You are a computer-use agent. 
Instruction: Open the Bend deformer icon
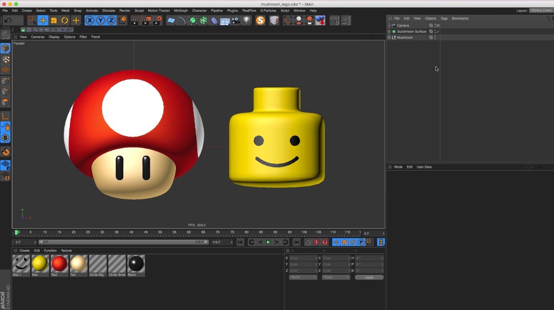click(x=214, y=20)
